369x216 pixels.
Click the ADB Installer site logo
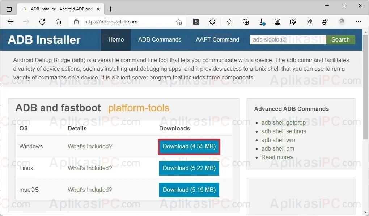[44, 40]
